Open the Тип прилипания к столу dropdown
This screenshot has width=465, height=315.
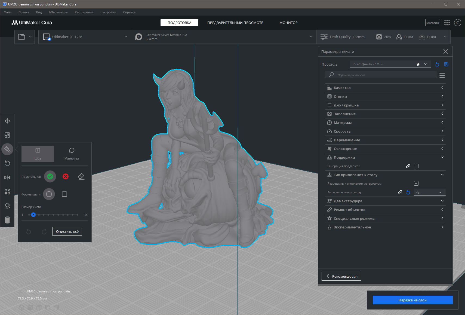429,192
